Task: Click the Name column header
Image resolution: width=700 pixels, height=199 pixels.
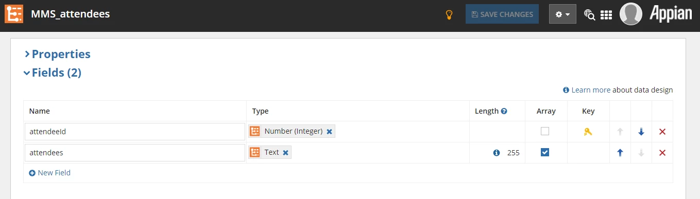Action: coord(39,111)
